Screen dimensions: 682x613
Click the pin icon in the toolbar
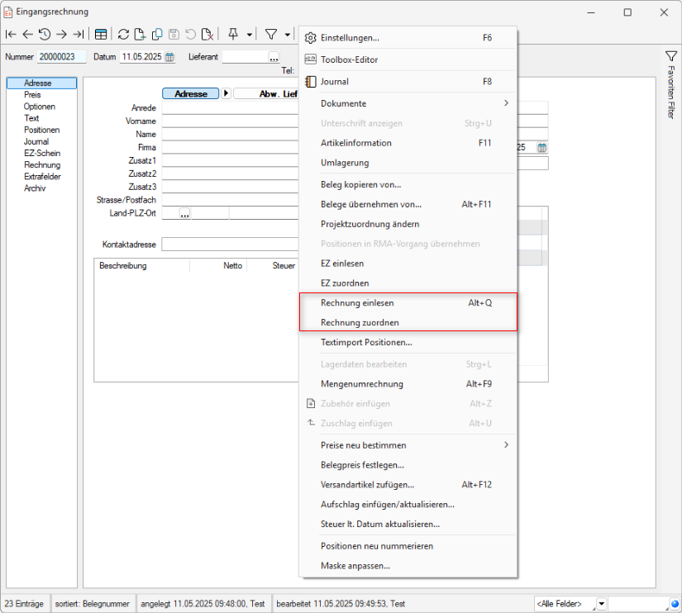233,34
